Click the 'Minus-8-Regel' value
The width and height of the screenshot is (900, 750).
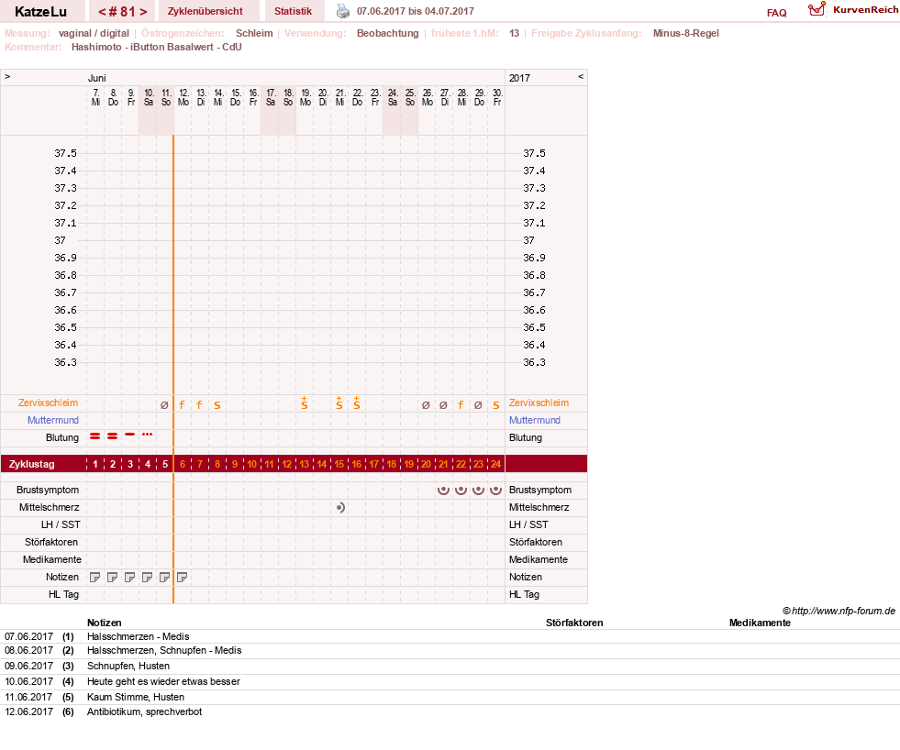(686, 33)
